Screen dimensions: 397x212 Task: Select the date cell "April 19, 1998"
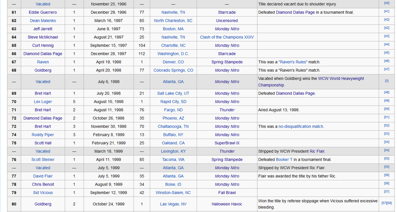tap(109, 62)
